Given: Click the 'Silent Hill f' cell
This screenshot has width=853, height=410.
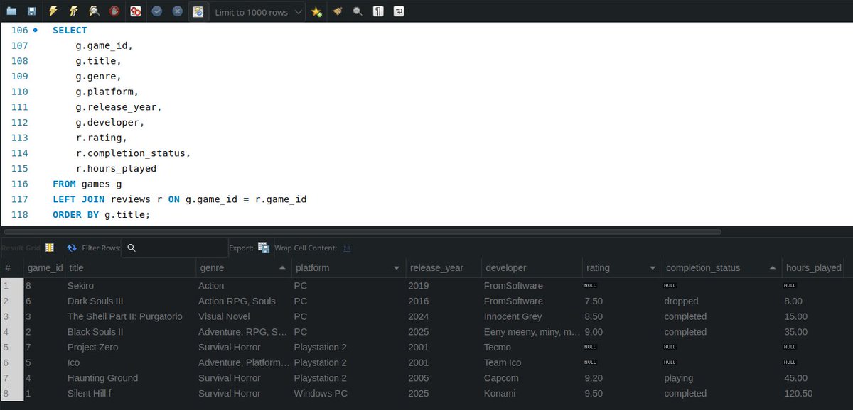Looking at the screenshot, I should 130,394.
